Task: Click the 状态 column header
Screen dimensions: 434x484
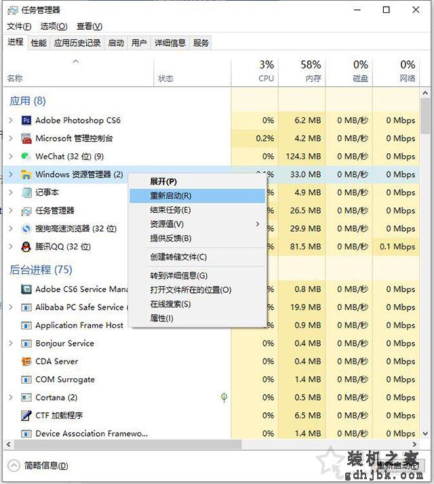Action: [192, 72]
